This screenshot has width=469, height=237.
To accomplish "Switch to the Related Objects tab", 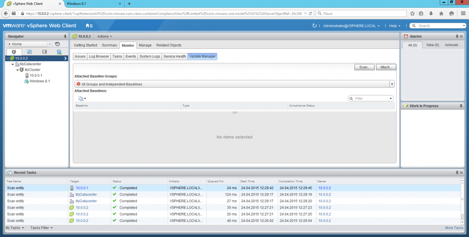I will point(169,45).
